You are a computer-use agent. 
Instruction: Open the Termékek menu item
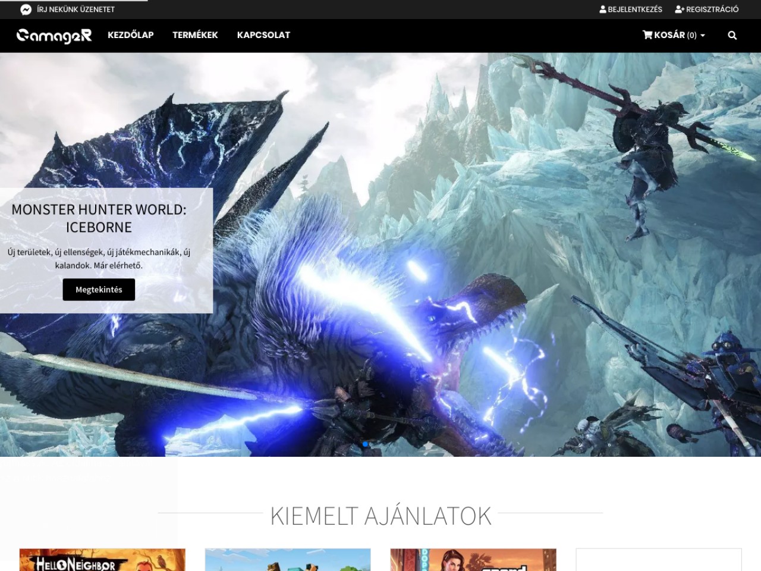pyautogui.click(x=195, y=35)
